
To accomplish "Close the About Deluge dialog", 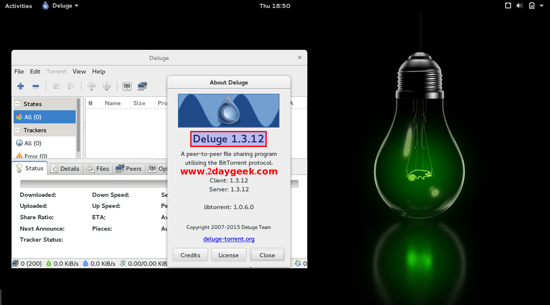I will tap(267, 255).
